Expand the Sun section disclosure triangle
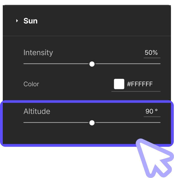This screenshot has width=174, height=178. (17, 21)
